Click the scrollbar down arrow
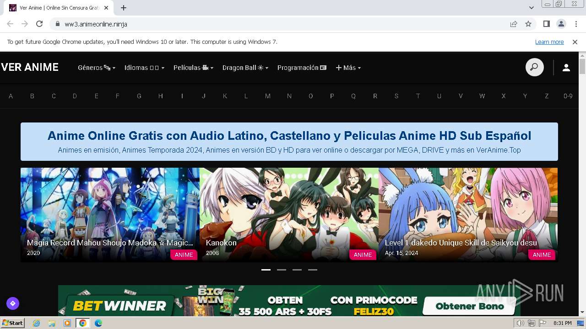The width and height of the screenshot is (586, 329). [x=582, y=313]
